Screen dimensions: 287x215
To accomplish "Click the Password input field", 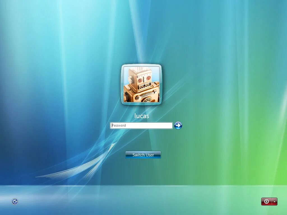I will (141, 125).
